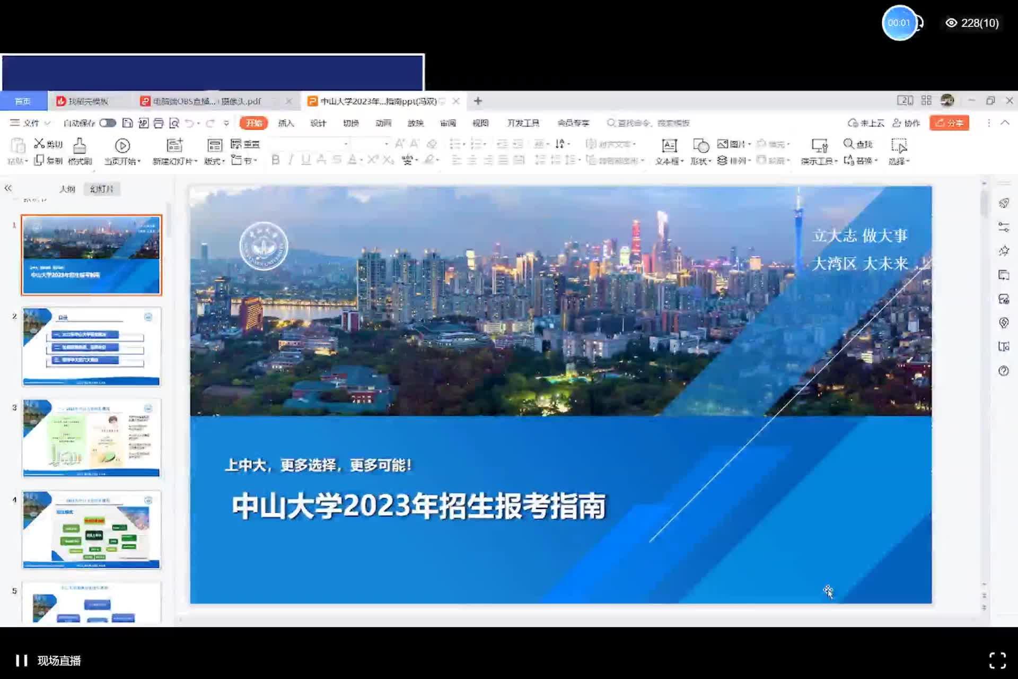Click the Copy (复制) icon
The width and height of the screenshot is (1018, 679).
(39, 160)
